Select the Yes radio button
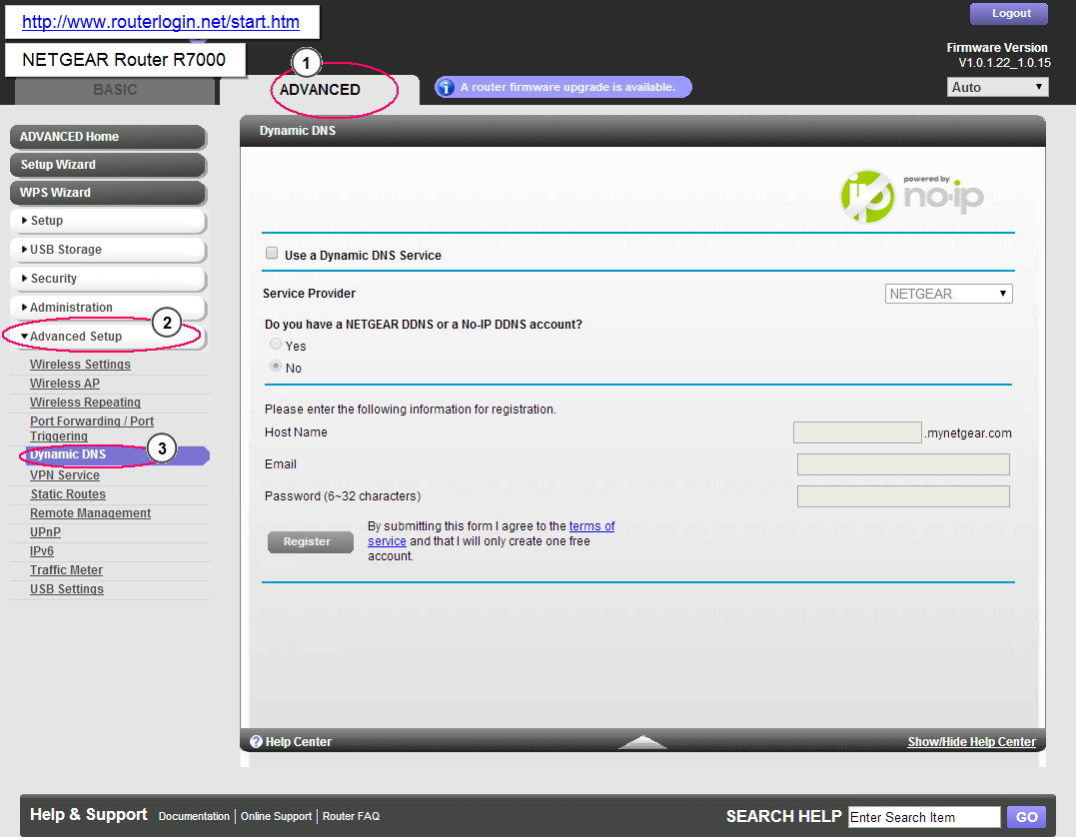 (x=276, y=344)
